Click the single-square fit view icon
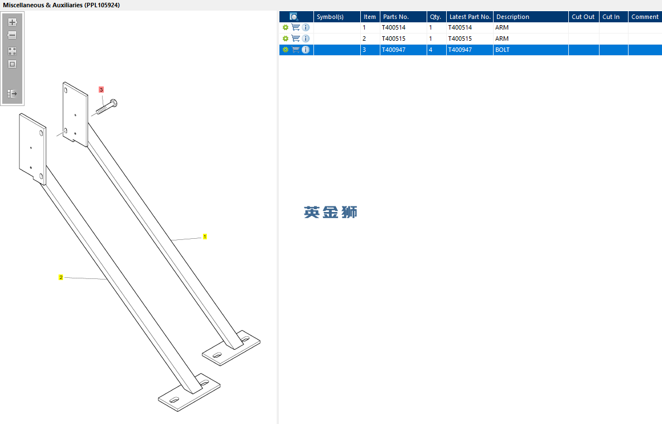 tap(12, 64)
